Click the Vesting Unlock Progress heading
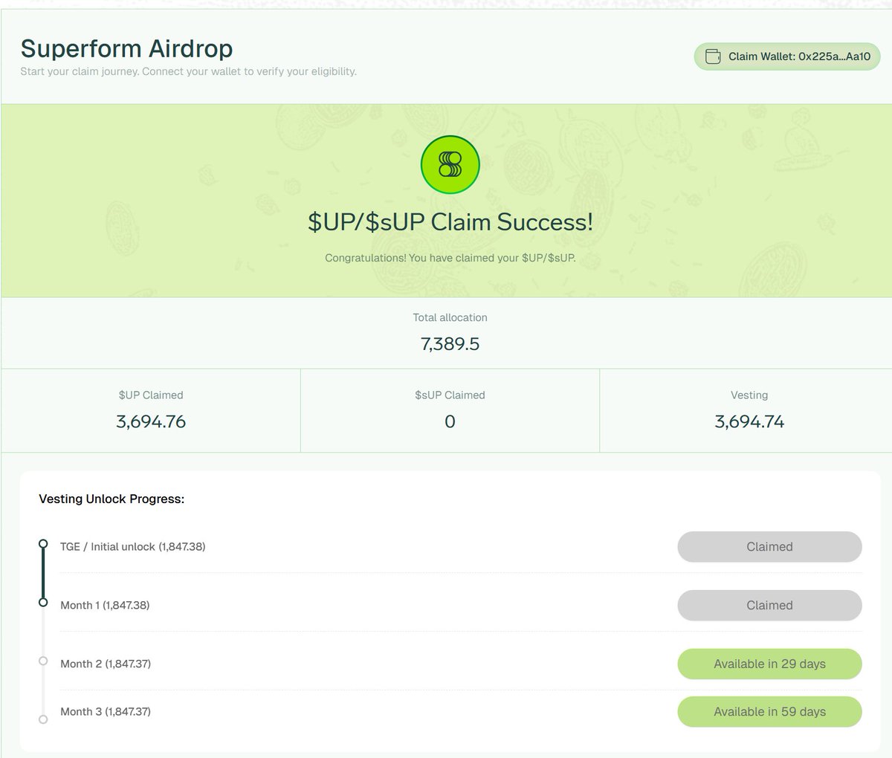Image resolution: width=892 pixels, height=758 pixels. point(111,499)
